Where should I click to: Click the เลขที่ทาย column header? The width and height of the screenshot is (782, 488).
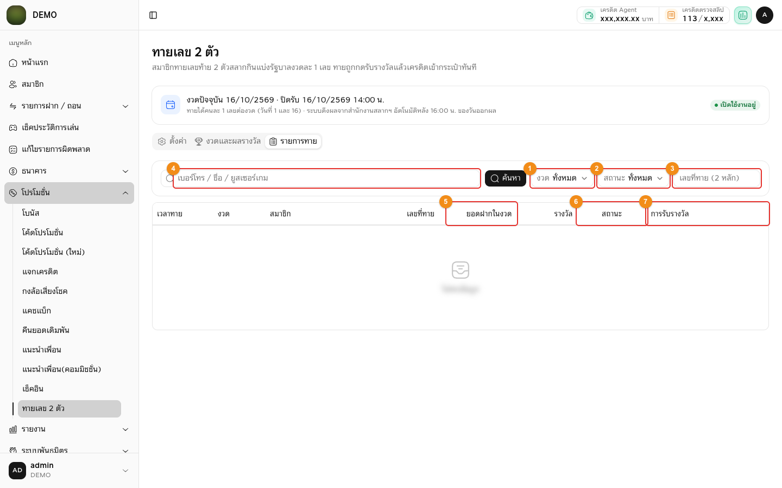point(420,214)
